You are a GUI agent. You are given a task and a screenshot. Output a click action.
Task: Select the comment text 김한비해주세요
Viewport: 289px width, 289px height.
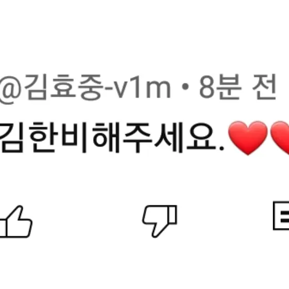point(112,137)
